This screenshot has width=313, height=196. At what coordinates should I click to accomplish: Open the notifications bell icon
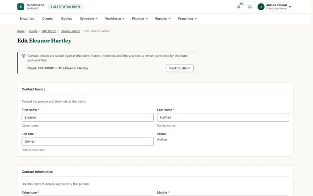point(238,7)
